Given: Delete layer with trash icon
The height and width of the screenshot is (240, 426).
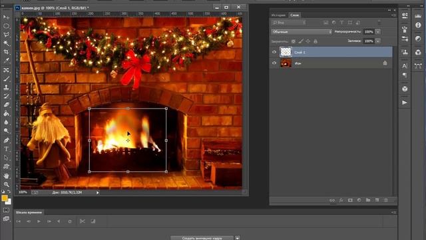Looking at the screenshot, I should click(386, 200).
